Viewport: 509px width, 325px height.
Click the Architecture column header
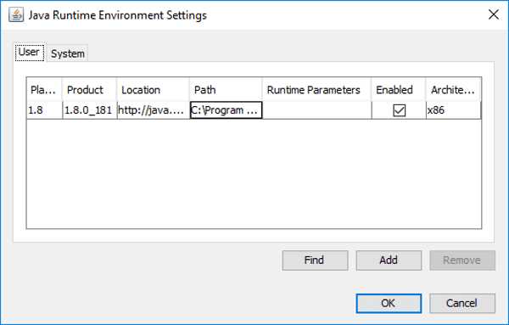click(x=453, y=90)
